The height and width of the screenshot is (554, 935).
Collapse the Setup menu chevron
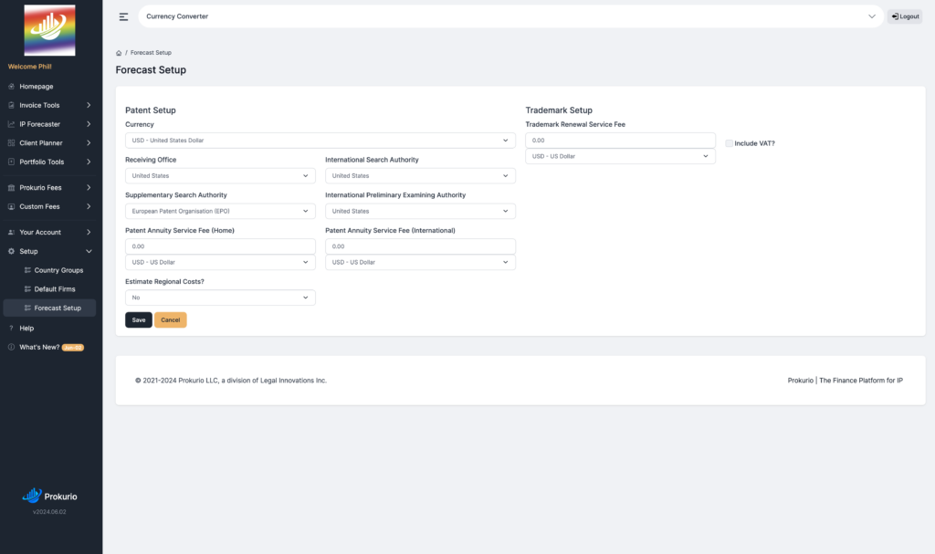[x=89, y=252]
